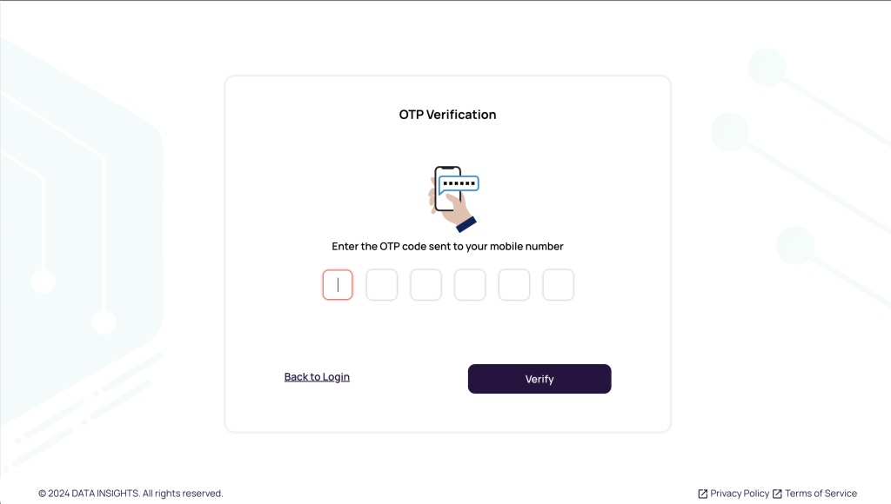Select the last OTP digit box

558,284
